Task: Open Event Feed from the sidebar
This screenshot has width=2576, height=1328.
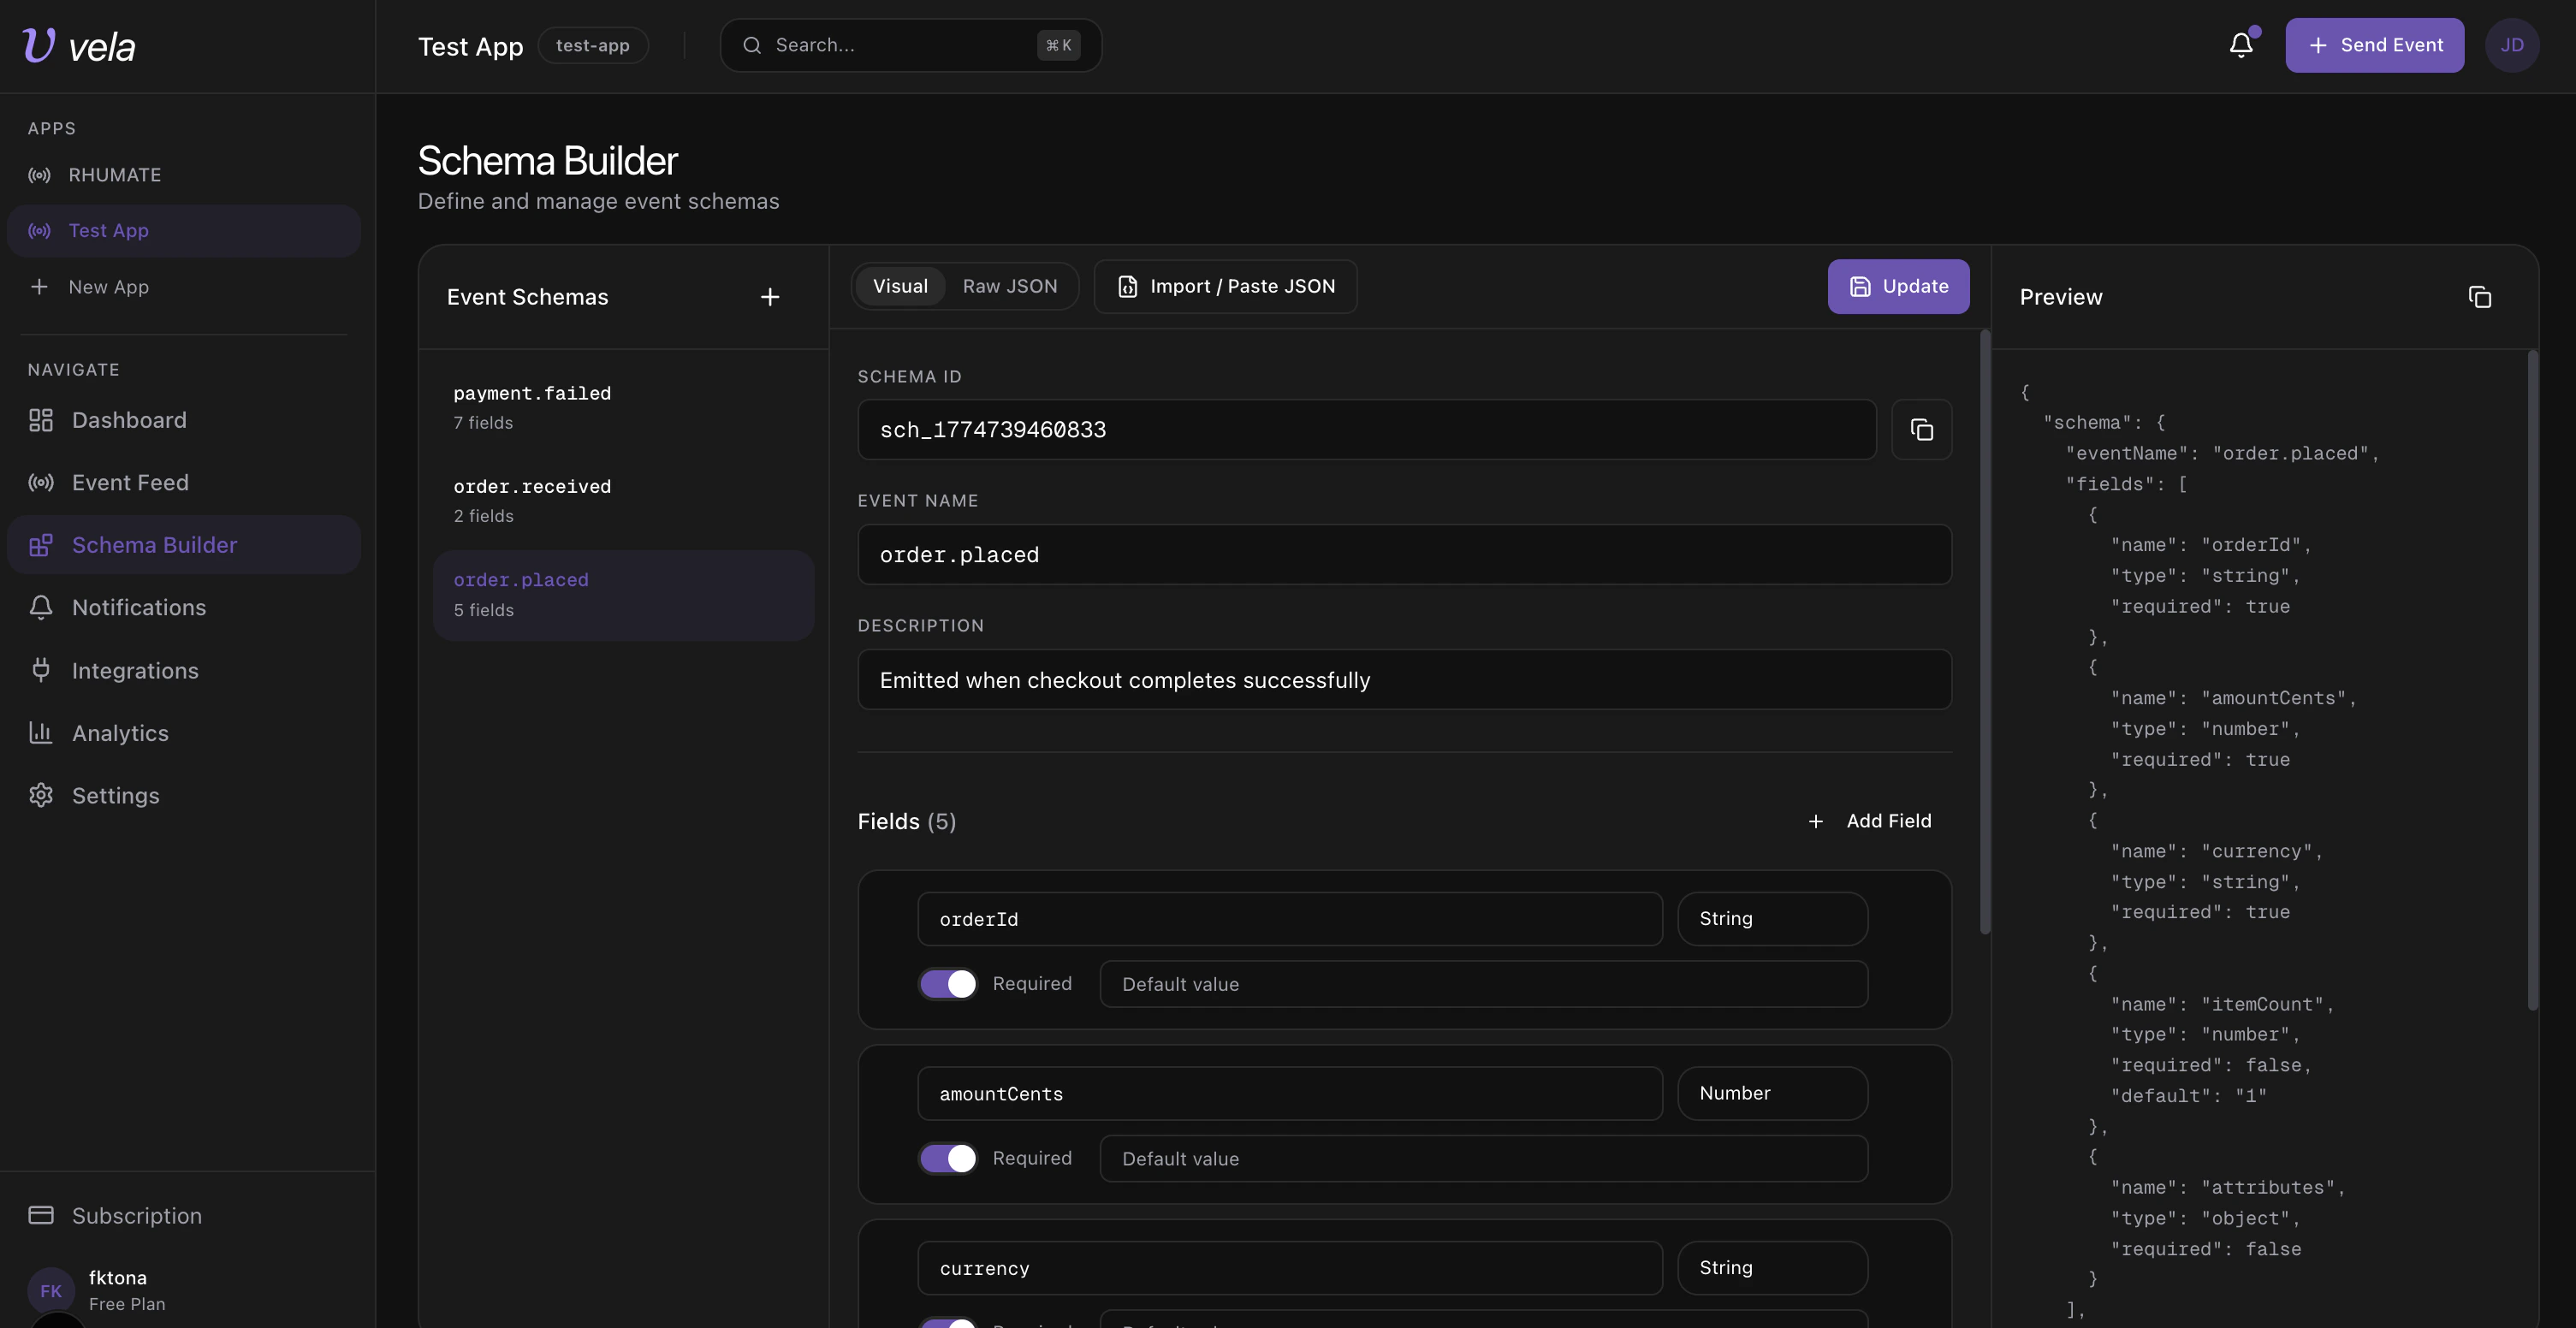Action: pyautogui.click(x=130, y=482)
